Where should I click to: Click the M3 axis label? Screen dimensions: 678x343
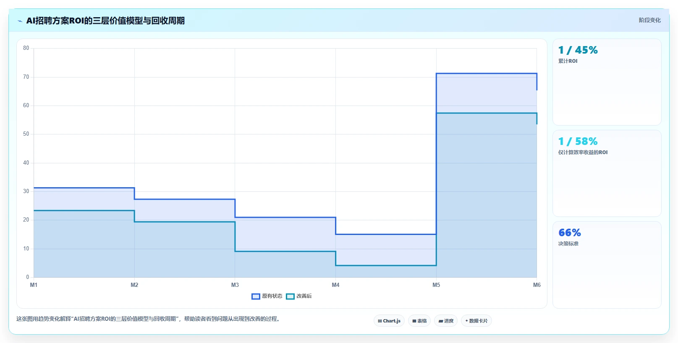(235, 285)
